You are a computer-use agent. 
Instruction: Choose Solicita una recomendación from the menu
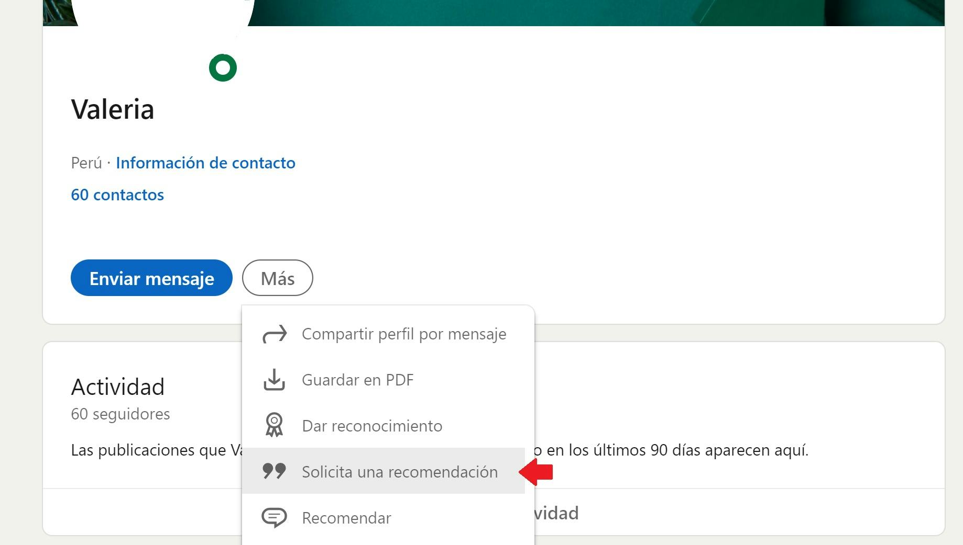400,471
